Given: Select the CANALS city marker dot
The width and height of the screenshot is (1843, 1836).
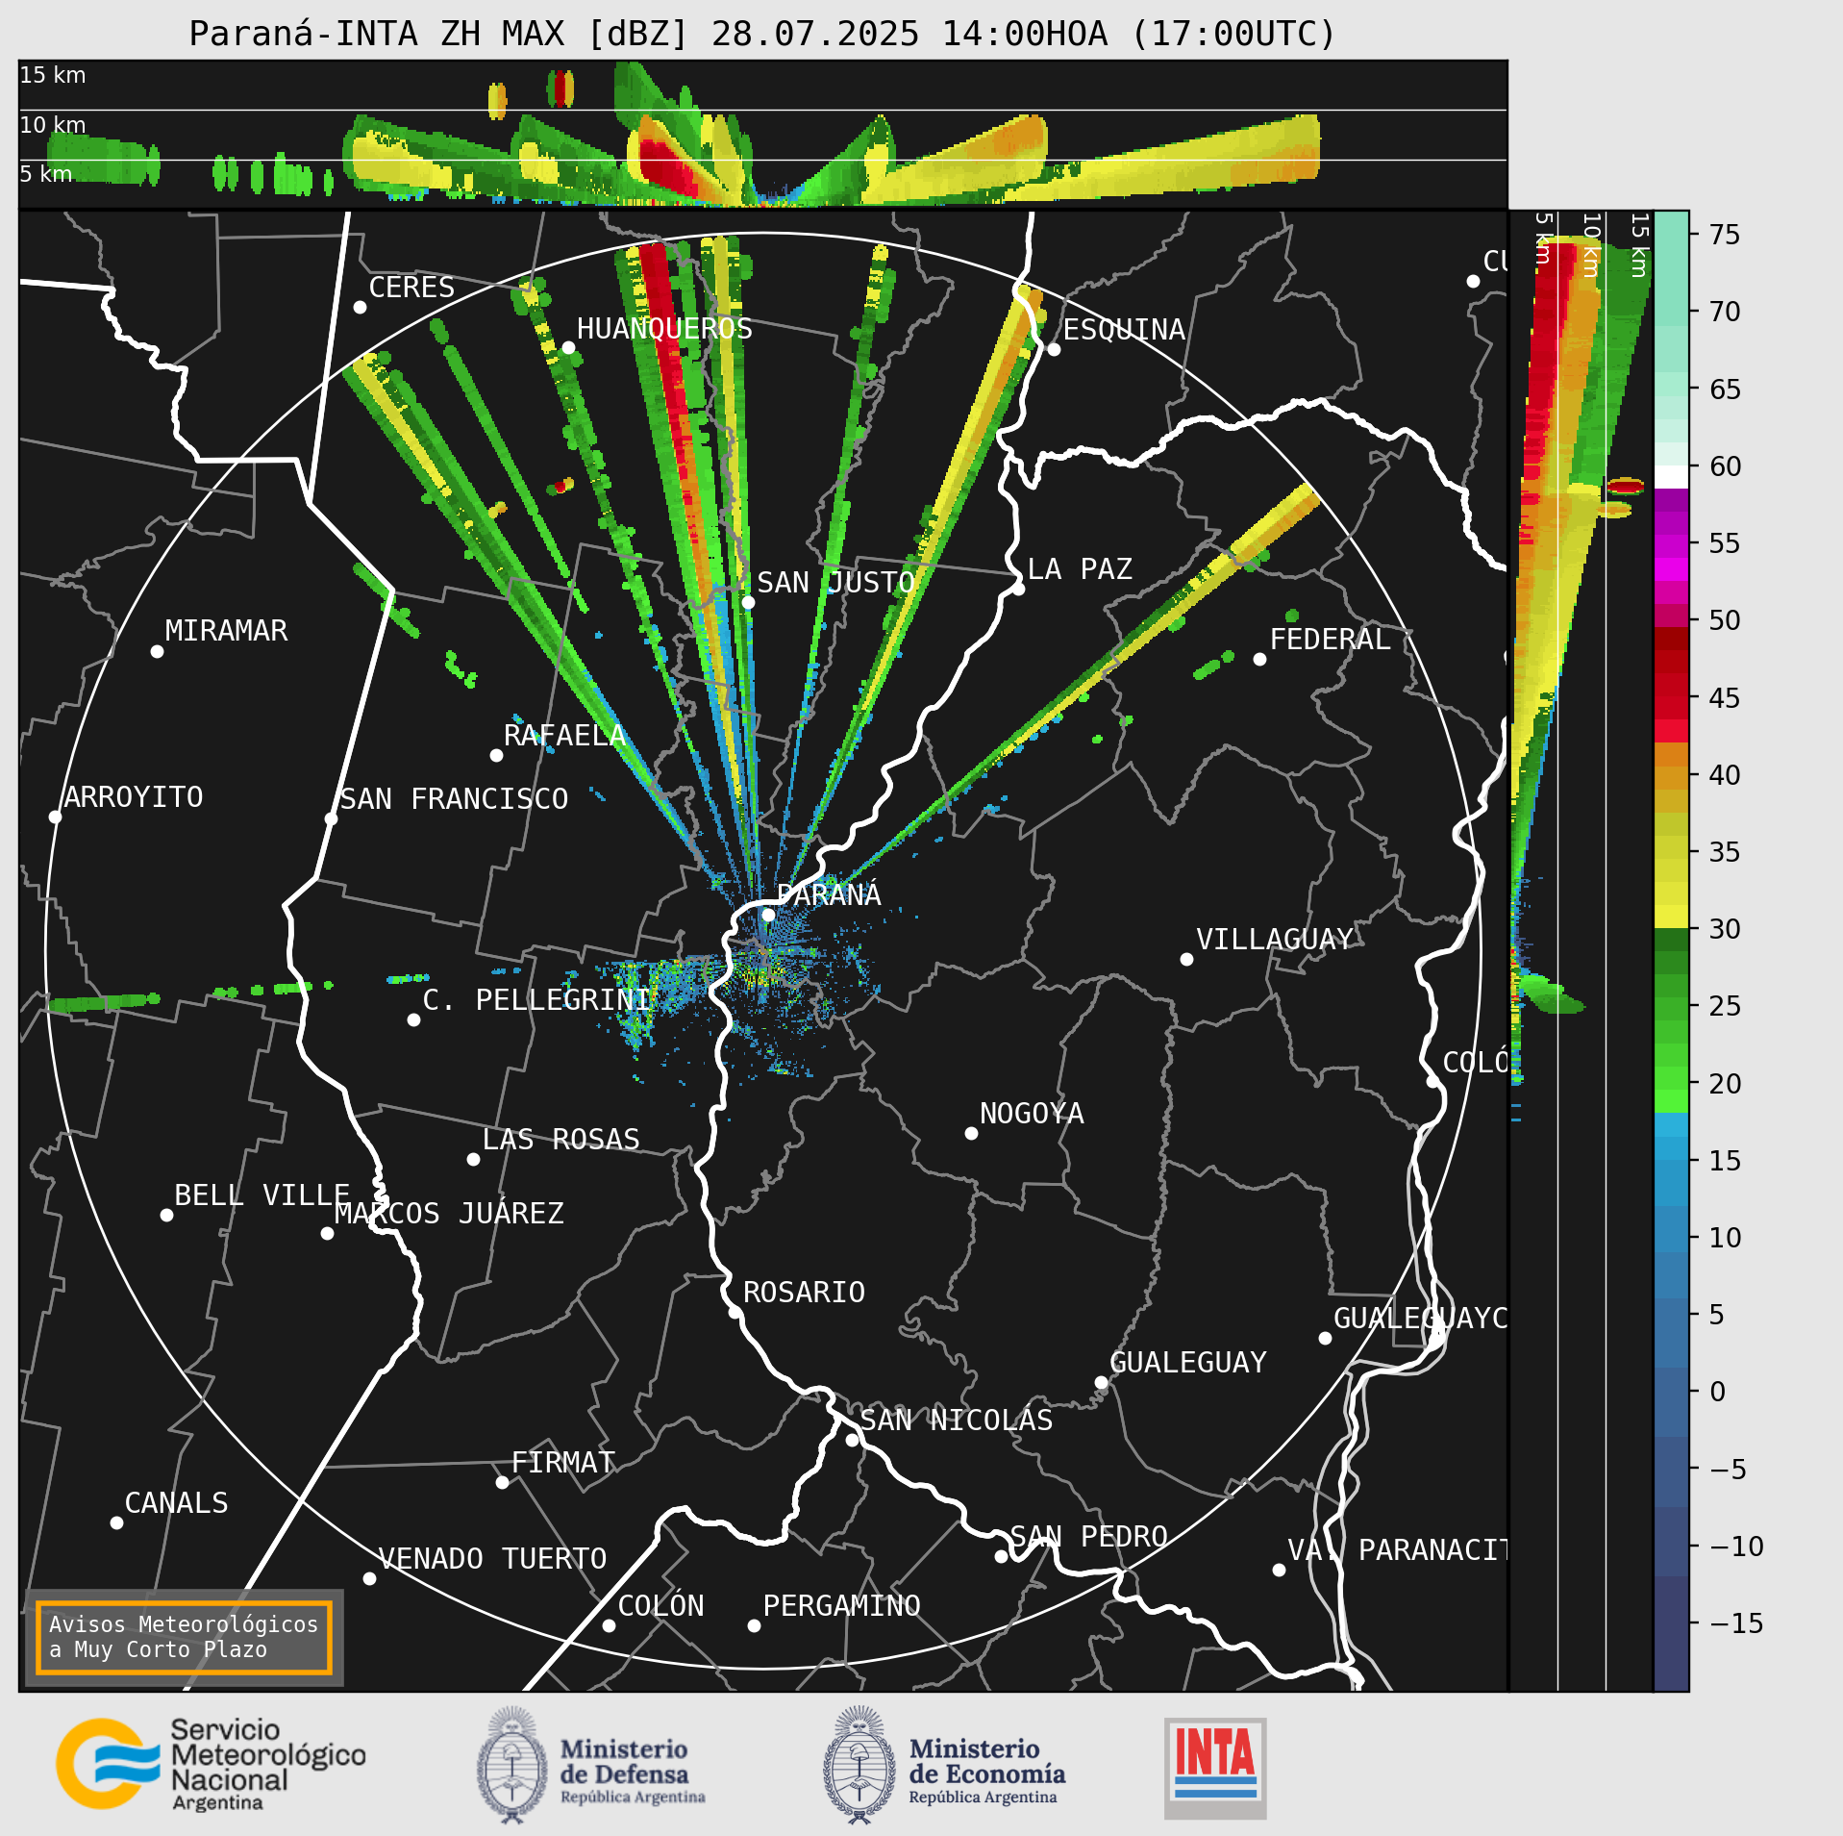Looking at the screenshot, I should click(x=116, y=1522).
